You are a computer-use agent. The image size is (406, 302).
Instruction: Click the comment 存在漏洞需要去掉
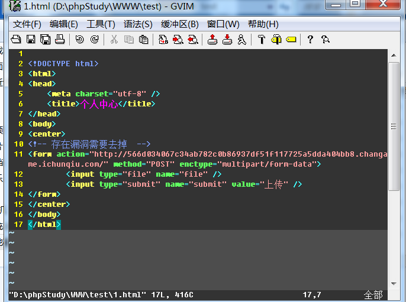pos(89,144)
